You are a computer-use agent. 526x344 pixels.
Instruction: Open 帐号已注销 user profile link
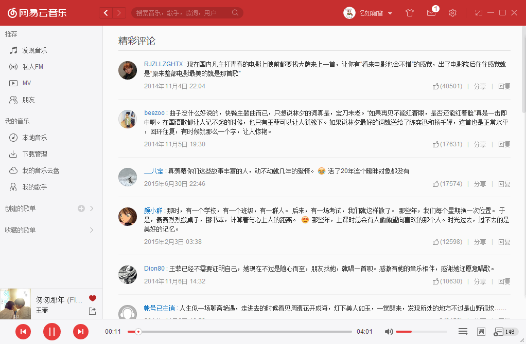pos(160,308)
